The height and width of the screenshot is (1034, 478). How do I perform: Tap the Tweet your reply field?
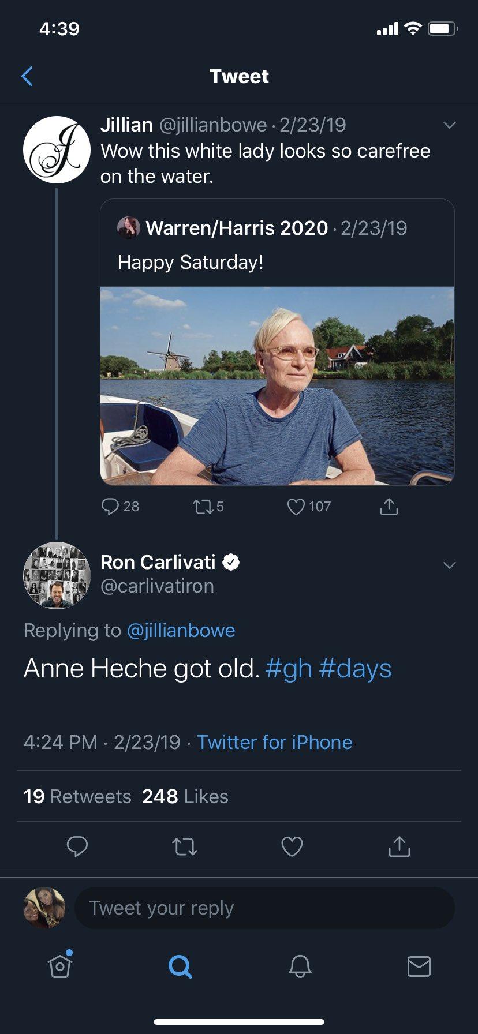[264, 908]
